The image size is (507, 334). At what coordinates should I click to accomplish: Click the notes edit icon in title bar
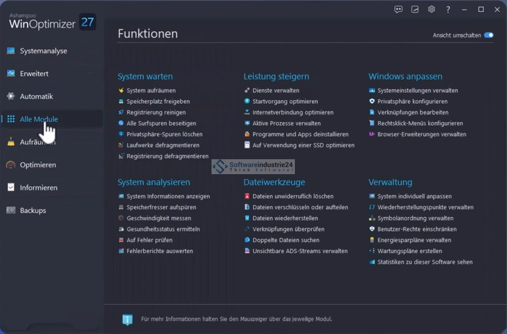click(415, 9)
